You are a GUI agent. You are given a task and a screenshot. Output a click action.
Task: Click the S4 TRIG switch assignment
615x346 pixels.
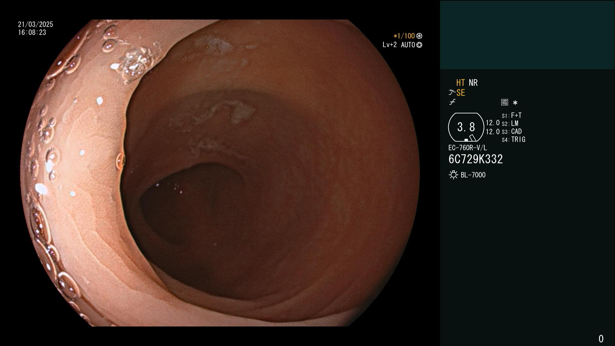[513, 139]
